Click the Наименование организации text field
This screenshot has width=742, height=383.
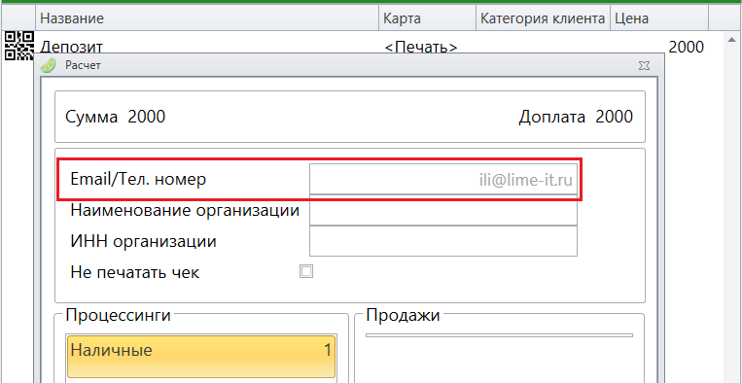pyautogui.click(x=442, y=210)
